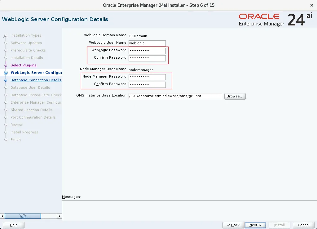The height and width of the screenshot is (229, 317).
Task: Click the left arrow of the horizontal scrollbar
Action: (3, 216)
